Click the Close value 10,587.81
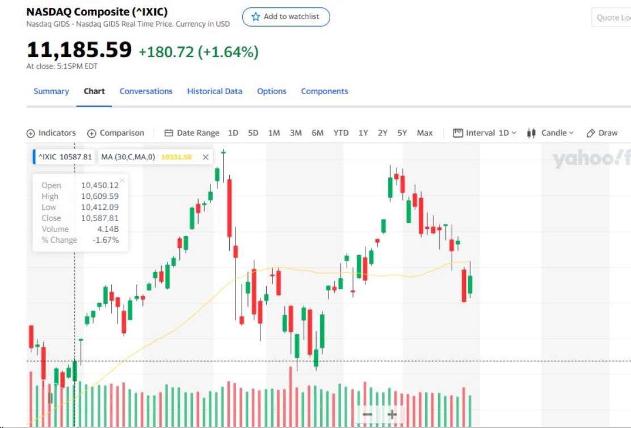Screen dimensions: 631x428 (x=100, y=218)
